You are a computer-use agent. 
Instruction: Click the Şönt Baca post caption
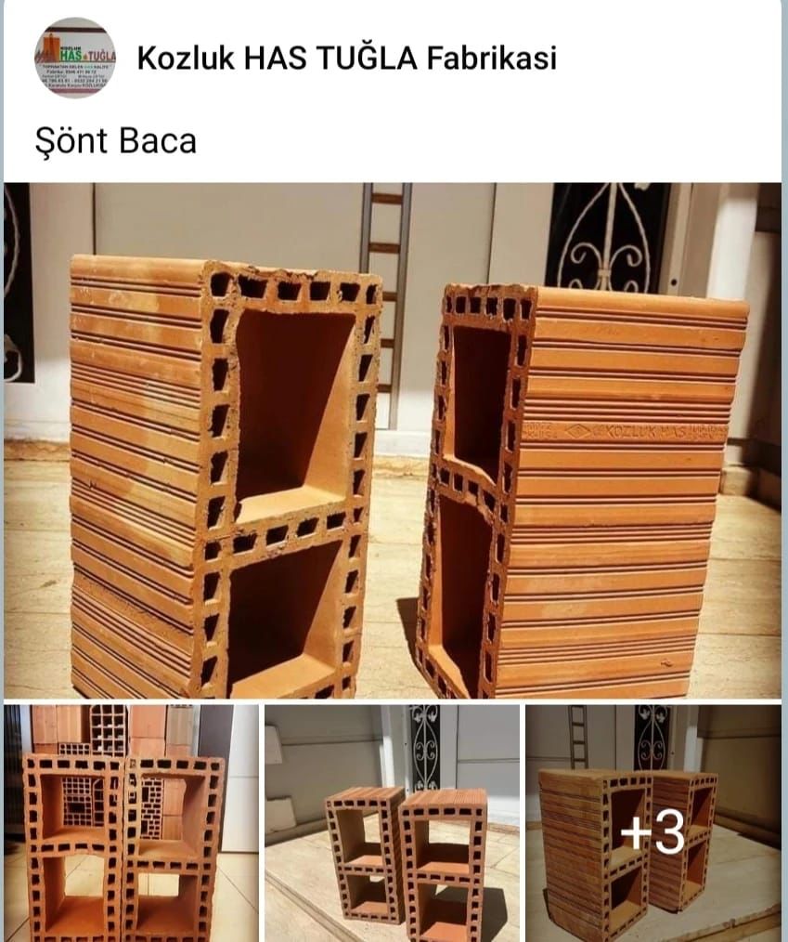[116, 141]
